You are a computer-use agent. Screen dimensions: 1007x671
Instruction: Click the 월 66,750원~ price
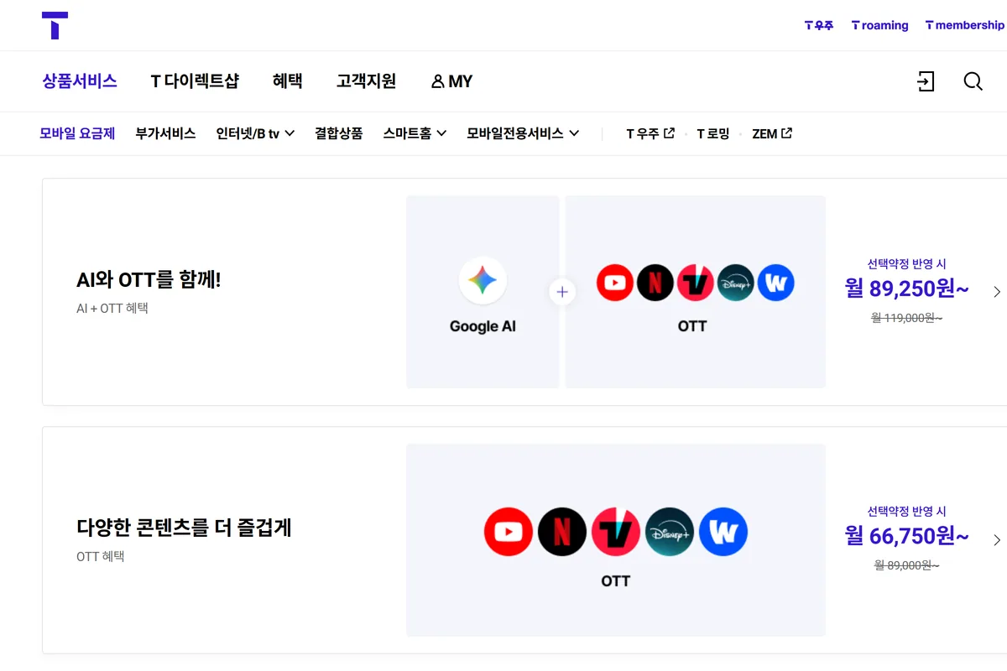[907, 536]
